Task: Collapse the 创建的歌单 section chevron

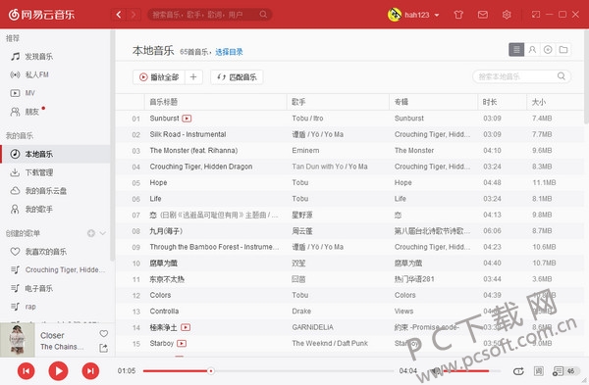Action: [102, 233]
